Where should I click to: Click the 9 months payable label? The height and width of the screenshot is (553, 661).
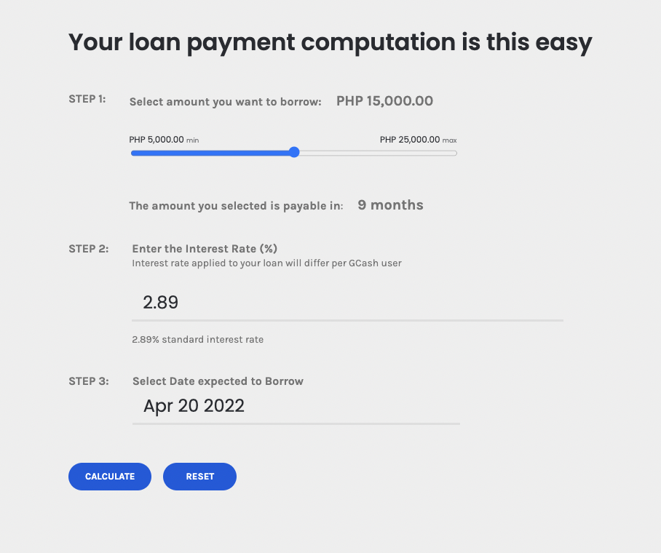pyautogui.click(x=390, y=205)
